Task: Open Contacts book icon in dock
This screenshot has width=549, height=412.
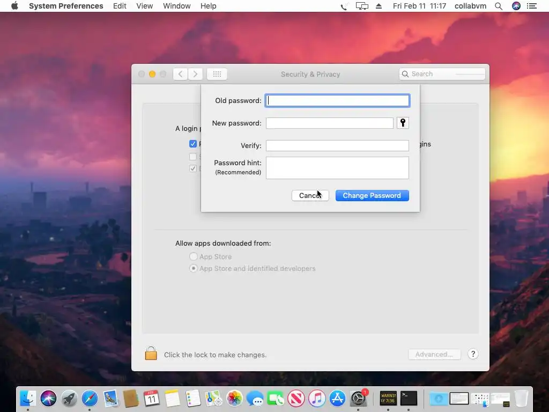Action: [x=131, y=399]
